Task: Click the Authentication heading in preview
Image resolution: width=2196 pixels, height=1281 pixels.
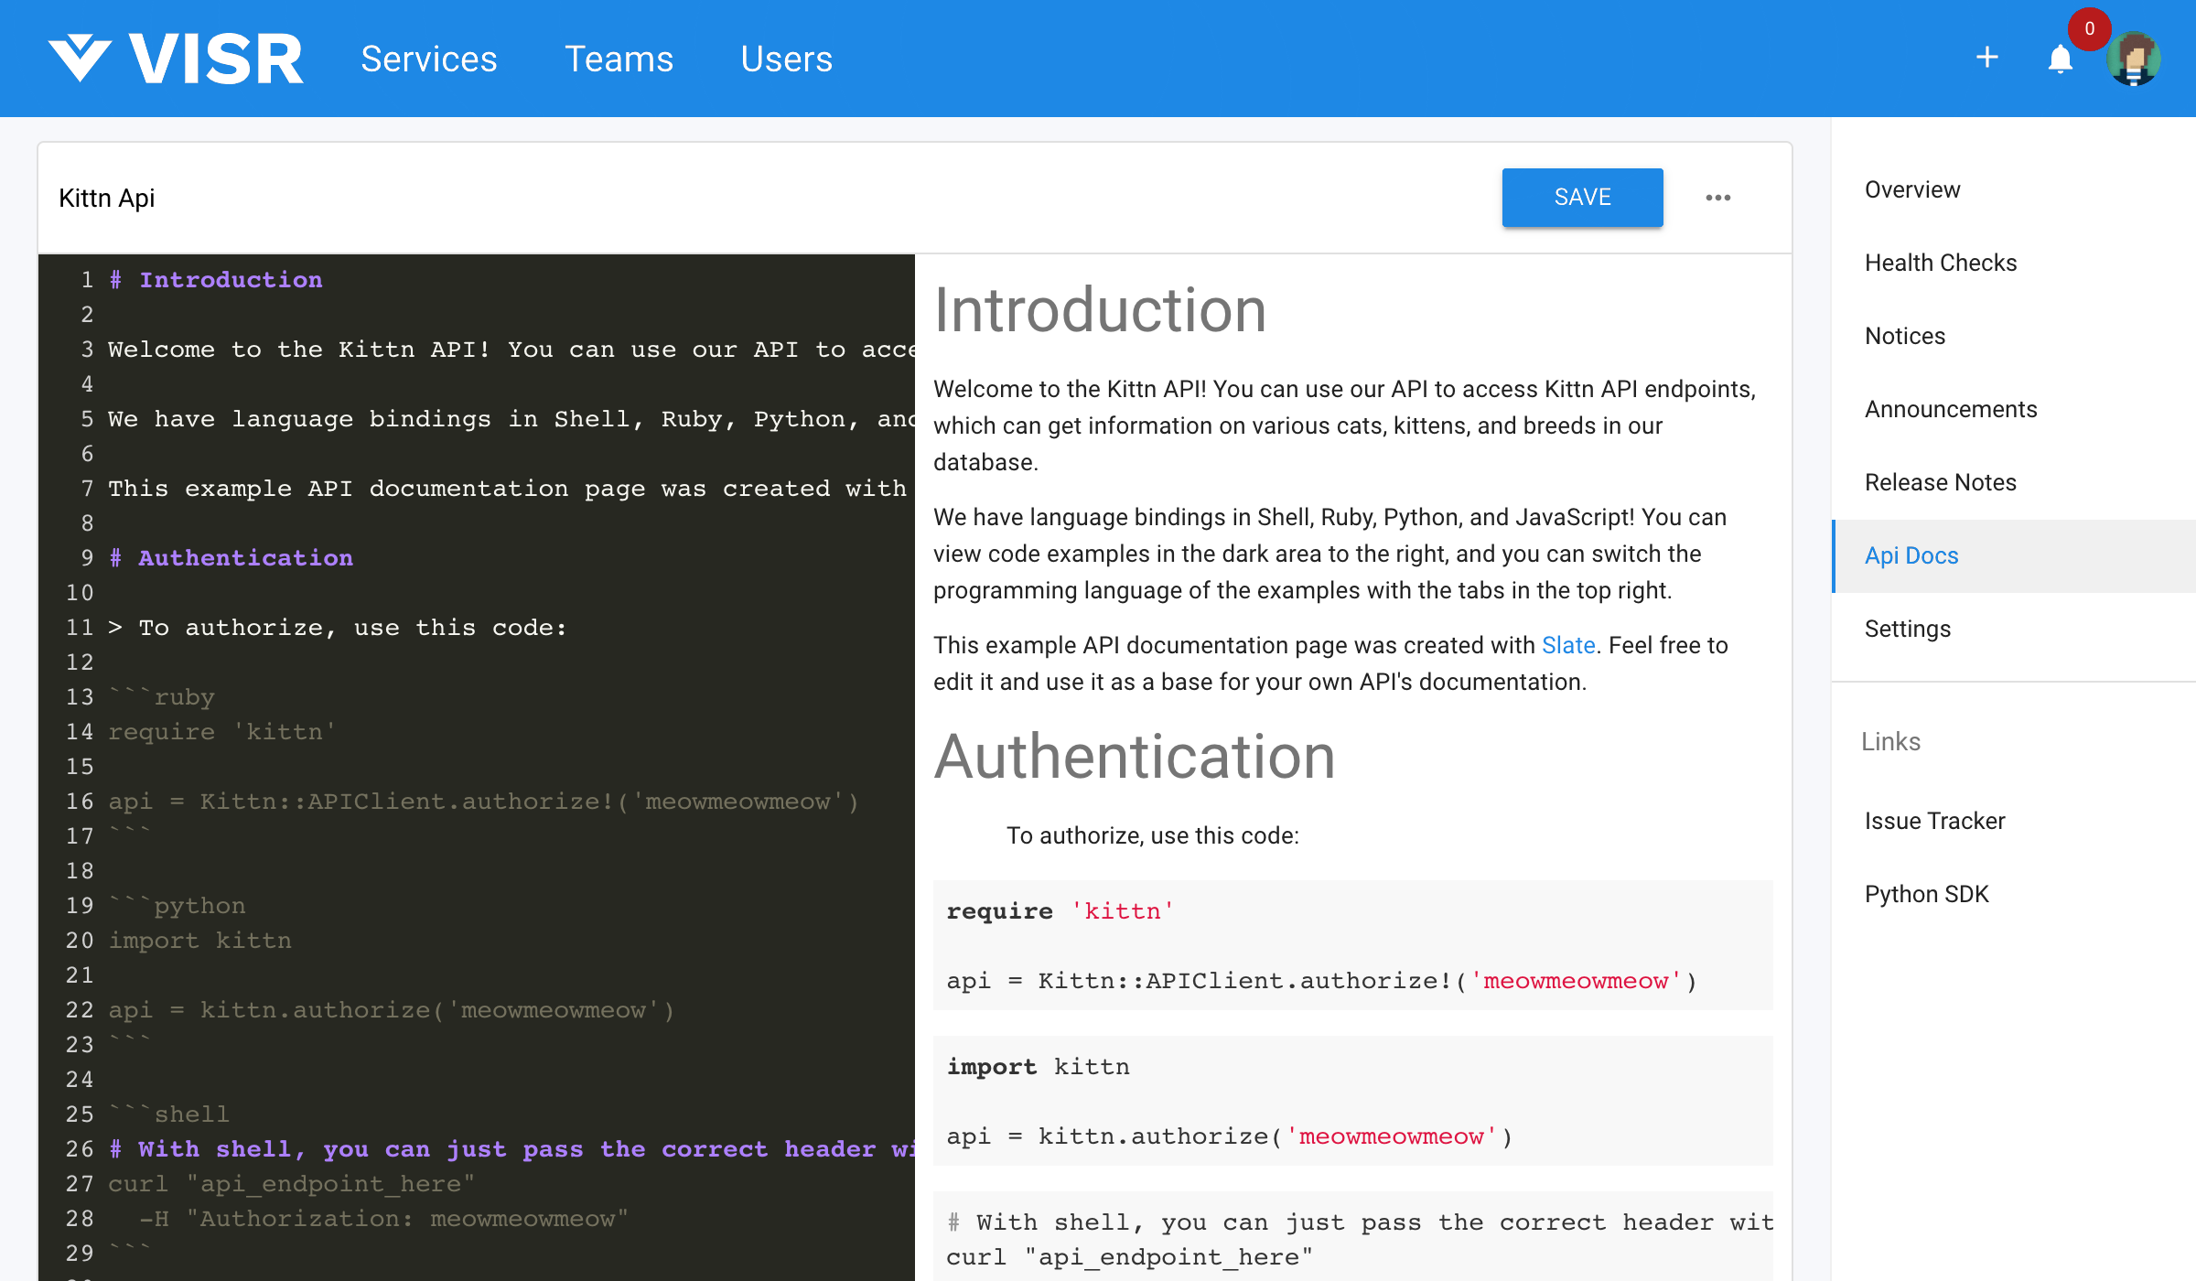Action: click(1135, 757)
